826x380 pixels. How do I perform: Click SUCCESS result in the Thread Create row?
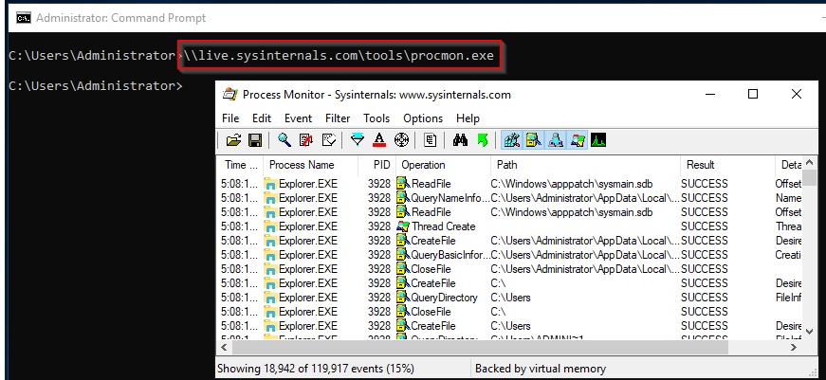(x=705, y=226)
